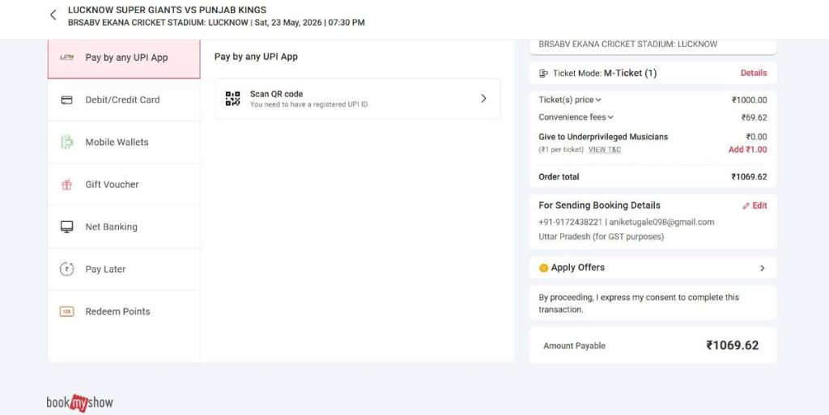Click the Pay Later rupee icon
The height and width of the screenshot is (415, 829).
pos(66,269)
